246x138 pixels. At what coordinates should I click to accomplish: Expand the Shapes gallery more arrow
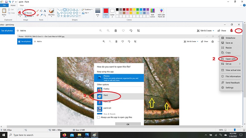pyautogui.click(x=80, y=16)
